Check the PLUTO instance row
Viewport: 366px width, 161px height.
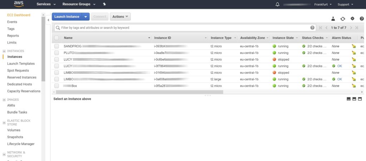57,53
